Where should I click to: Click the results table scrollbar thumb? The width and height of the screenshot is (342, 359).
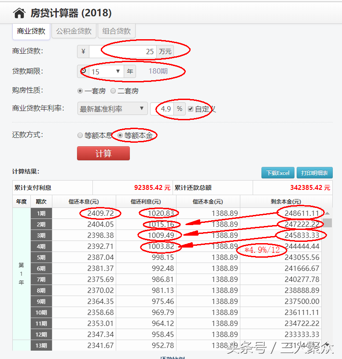(x=327, y=222)
